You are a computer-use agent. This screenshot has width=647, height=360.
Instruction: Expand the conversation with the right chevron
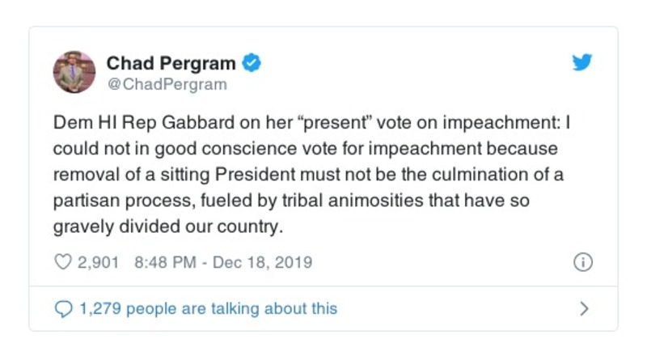[584, 308]
